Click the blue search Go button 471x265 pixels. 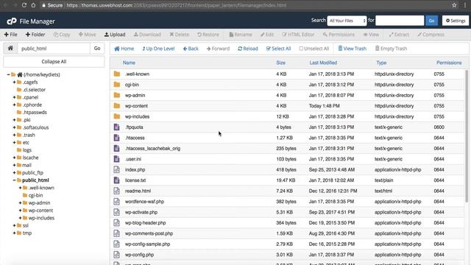(431, 21)
